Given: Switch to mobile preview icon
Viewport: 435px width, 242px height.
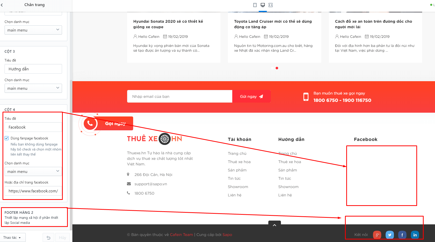Looking at the screenshot, I should [x=255, y=5].
